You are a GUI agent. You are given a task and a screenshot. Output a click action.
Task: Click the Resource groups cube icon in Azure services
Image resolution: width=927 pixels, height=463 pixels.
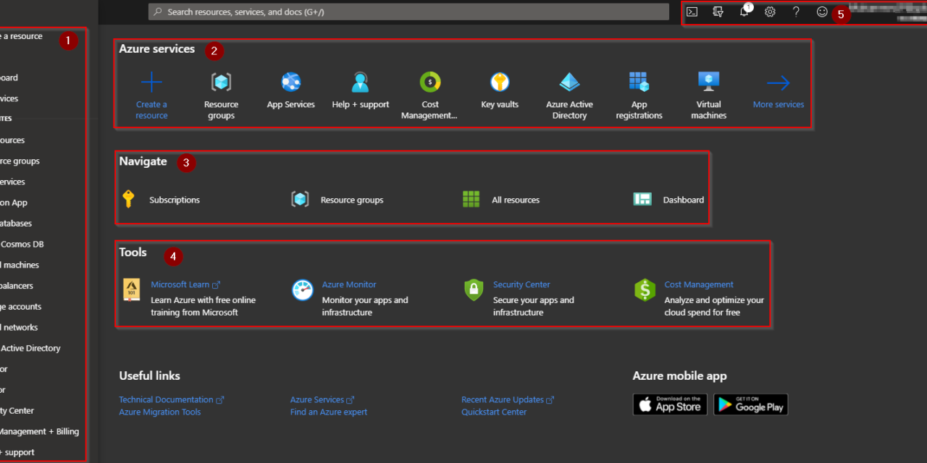[221, 82]
